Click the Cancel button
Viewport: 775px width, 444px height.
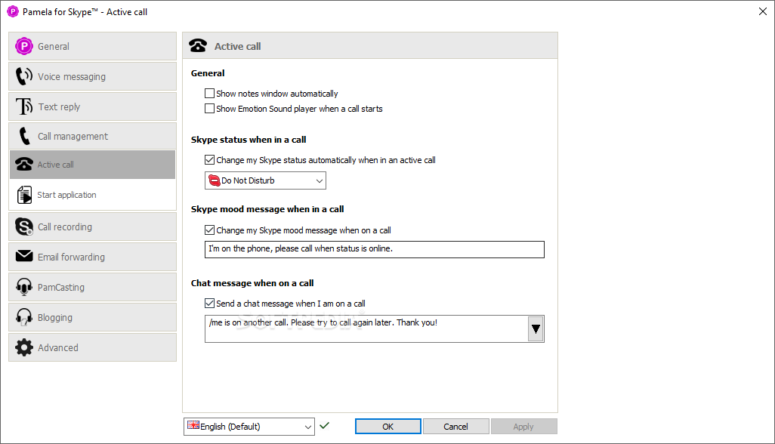(455, 426)
